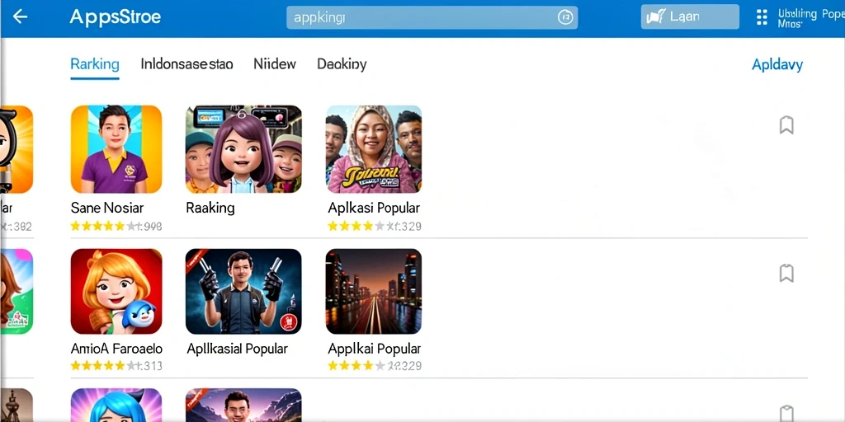845x422 pixels.
Task: Open the grid menu icon in the header
Action: [x=762, y=17]
